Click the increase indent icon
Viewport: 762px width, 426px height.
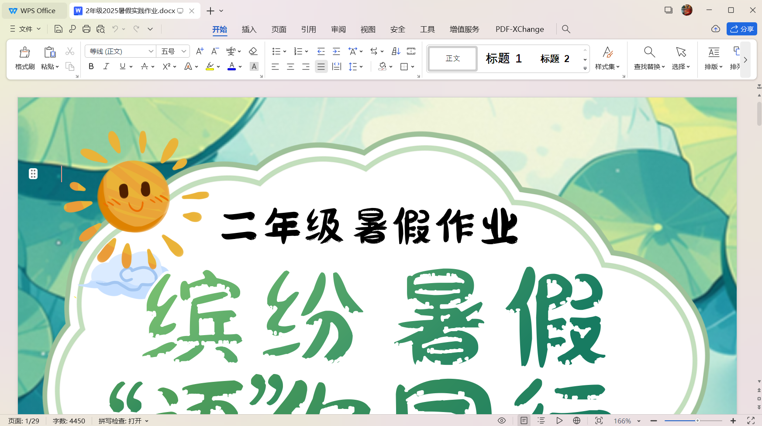tap(336, 51)
